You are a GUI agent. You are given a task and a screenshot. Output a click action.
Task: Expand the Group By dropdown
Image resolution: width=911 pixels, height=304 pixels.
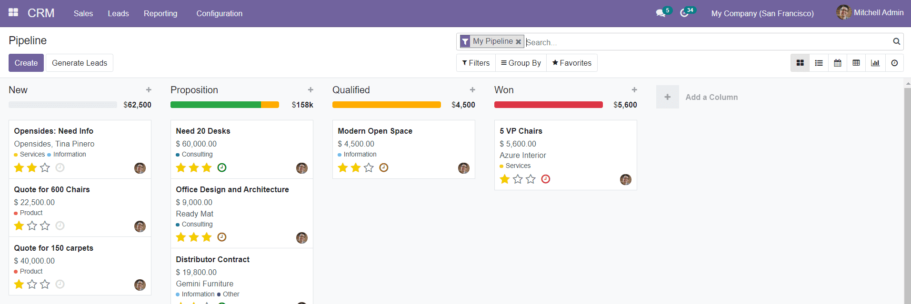tap(521, 63)
